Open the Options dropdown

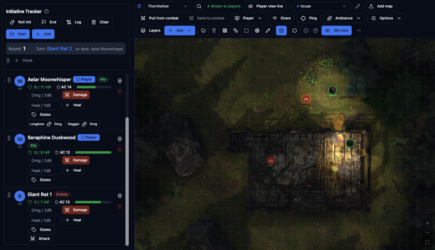(386, 18)
